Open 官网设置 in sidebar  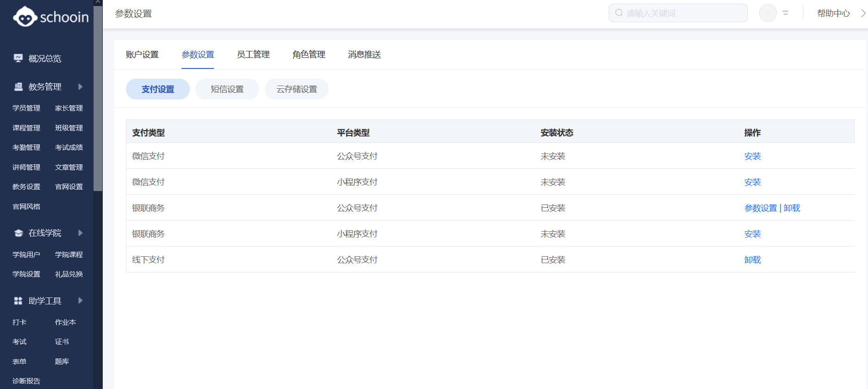69,187
